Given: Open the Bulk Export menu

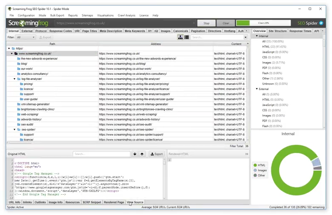Looking at the screenshot, I should coord(57,15).
